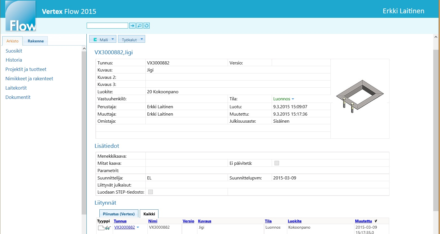
Task: Select the Piirustus (Vertex) tab
Action: tap(119, 214)
